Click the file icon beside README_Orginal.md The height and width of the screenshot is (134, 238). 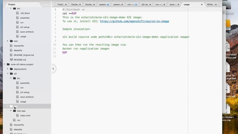tap(11, 55)
